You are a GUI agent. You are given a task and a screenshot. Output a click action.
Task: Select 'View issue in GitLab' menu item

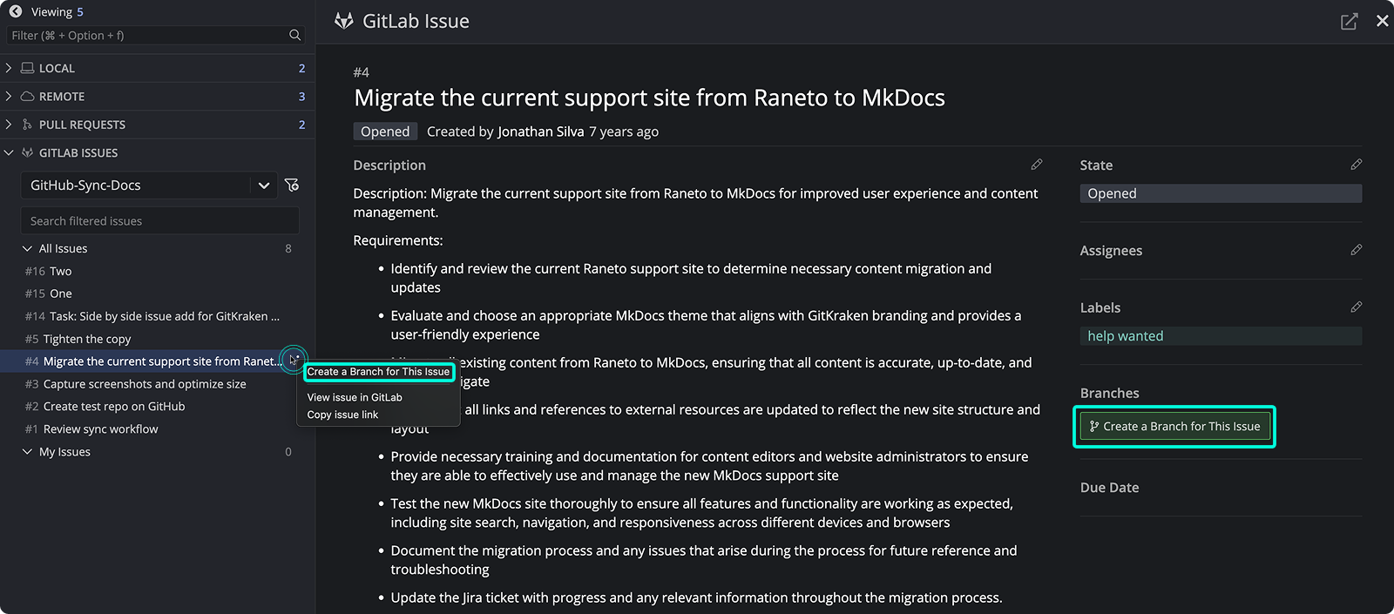(x=355, y=397)
